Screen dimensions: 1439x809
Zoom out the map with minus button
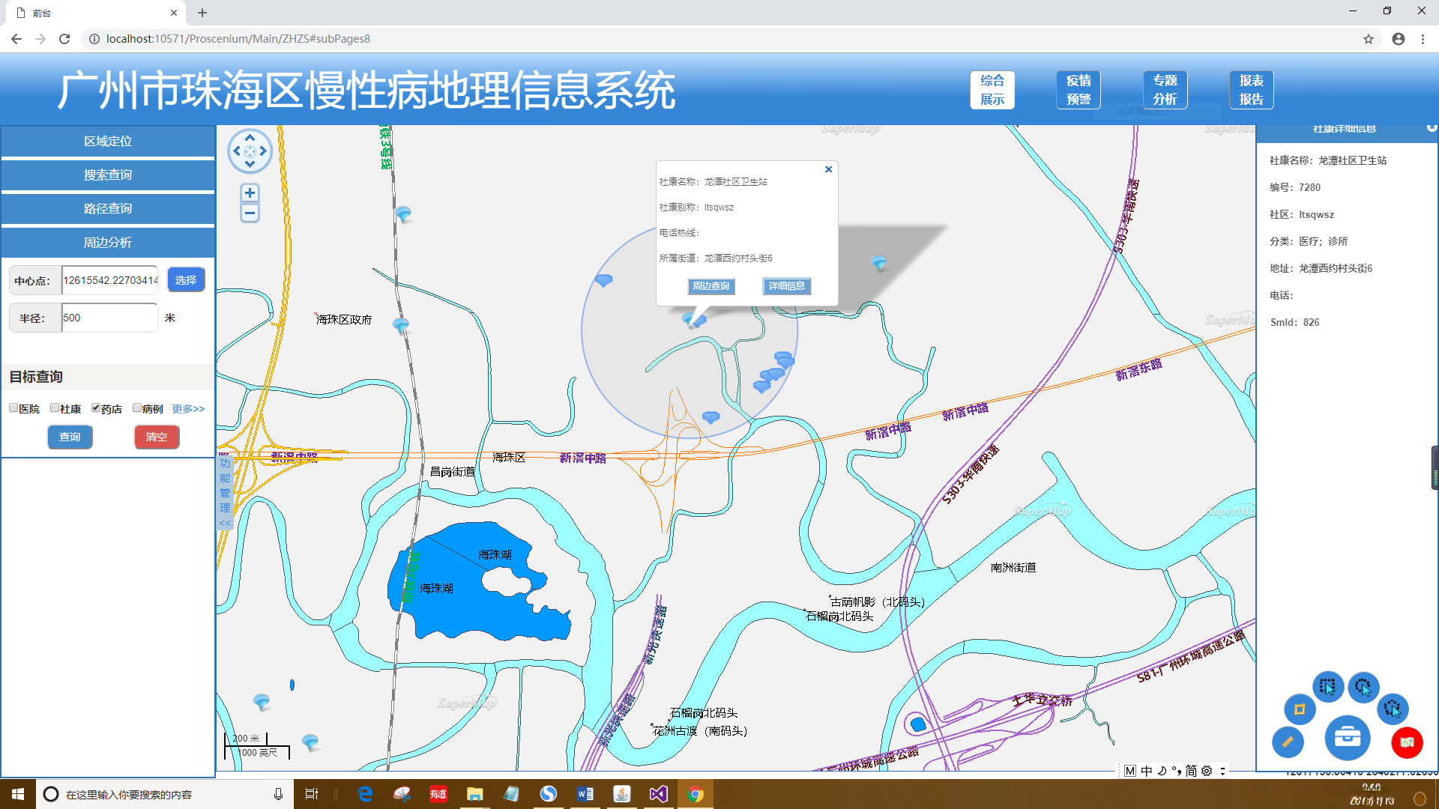click(250, 213)
